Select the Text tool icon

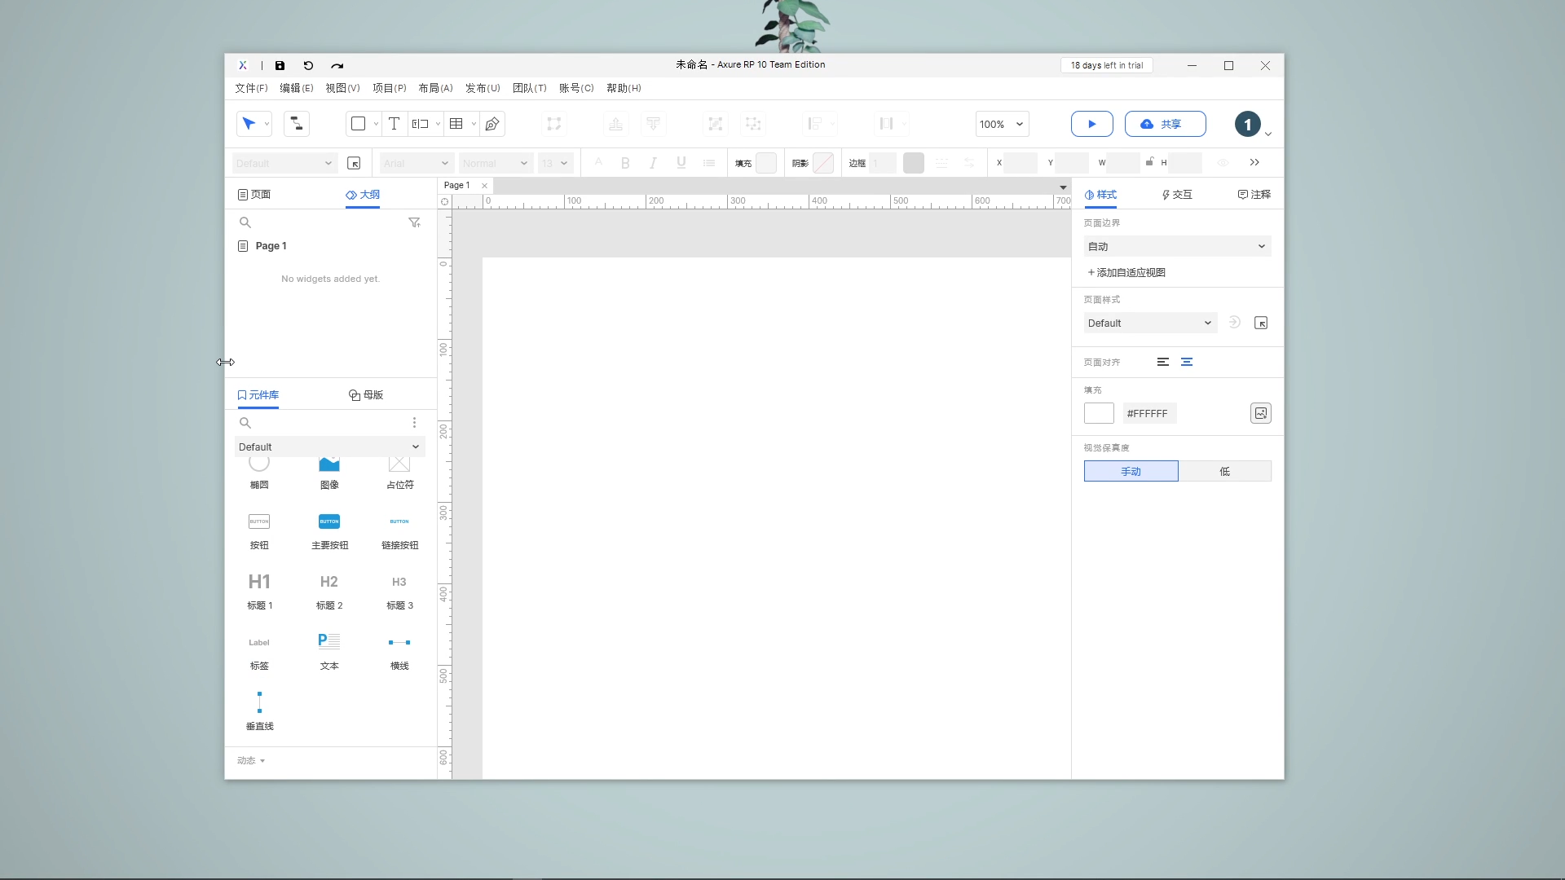pyautogui.click(x=394, y=124)
